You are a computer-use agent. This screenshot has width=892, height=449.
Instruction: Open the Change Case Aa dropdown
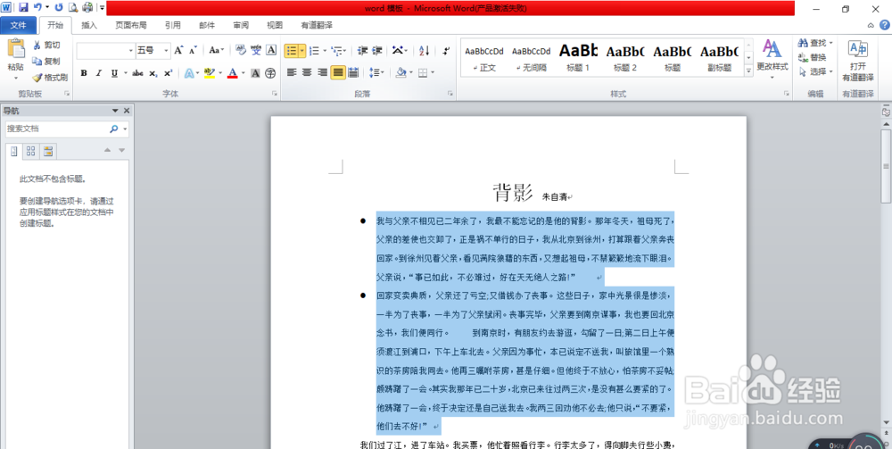click(216, 50)
